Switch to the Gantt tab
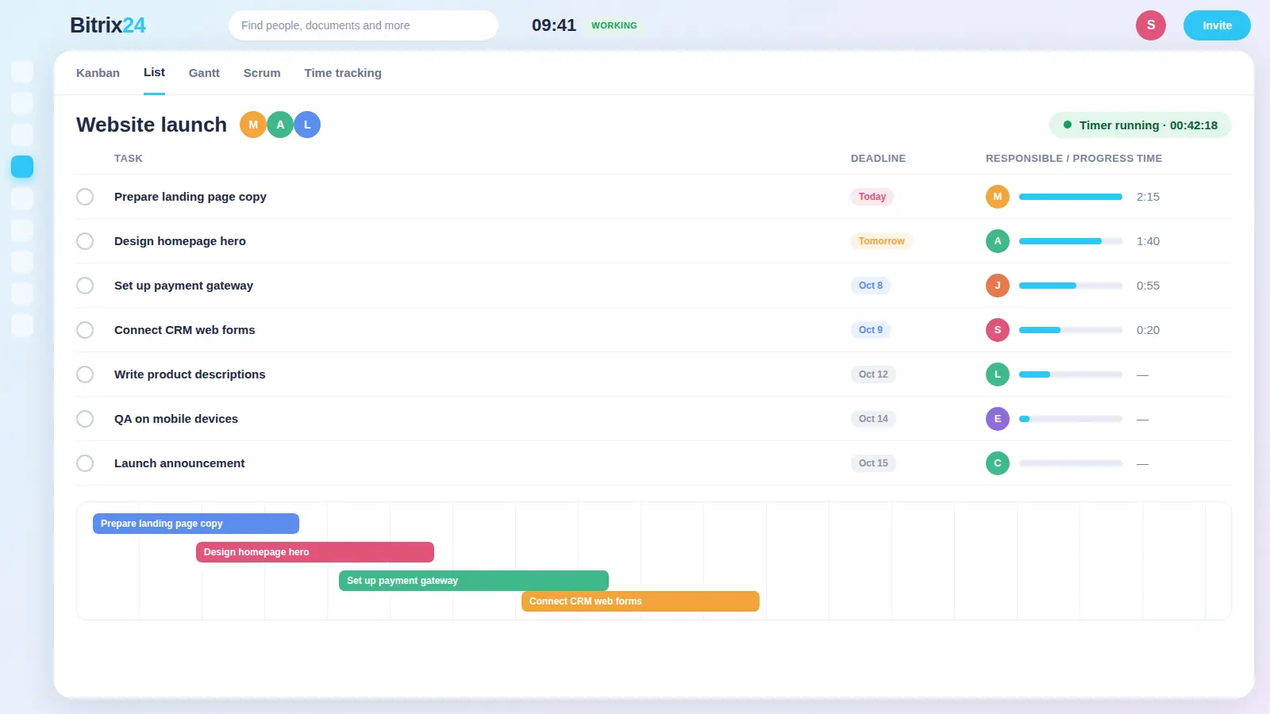Image resolution: width=1270 pixels, height=714 pixels. pos(204,73)
